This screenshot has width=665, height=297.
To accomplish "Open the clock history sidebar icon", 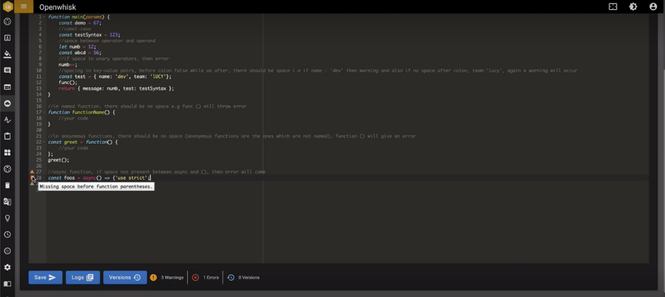I will tap(7, 235).
